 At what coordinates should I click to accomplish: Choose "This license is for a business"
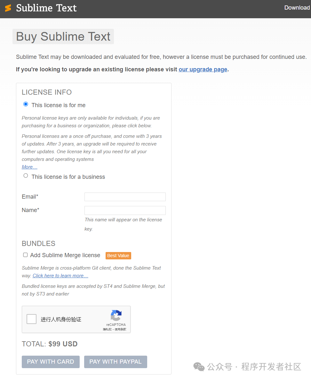tap(26, 176)
